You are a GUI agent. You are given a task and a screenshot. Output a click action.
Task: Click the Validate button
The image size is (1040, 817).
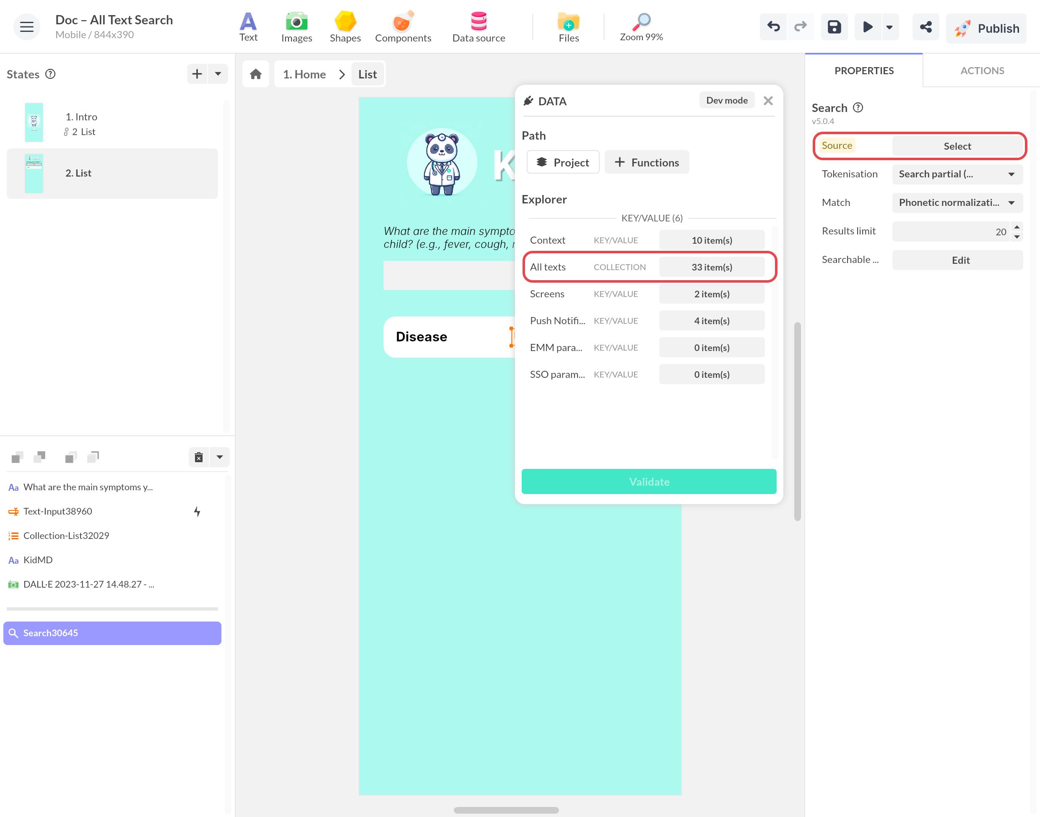648,481
